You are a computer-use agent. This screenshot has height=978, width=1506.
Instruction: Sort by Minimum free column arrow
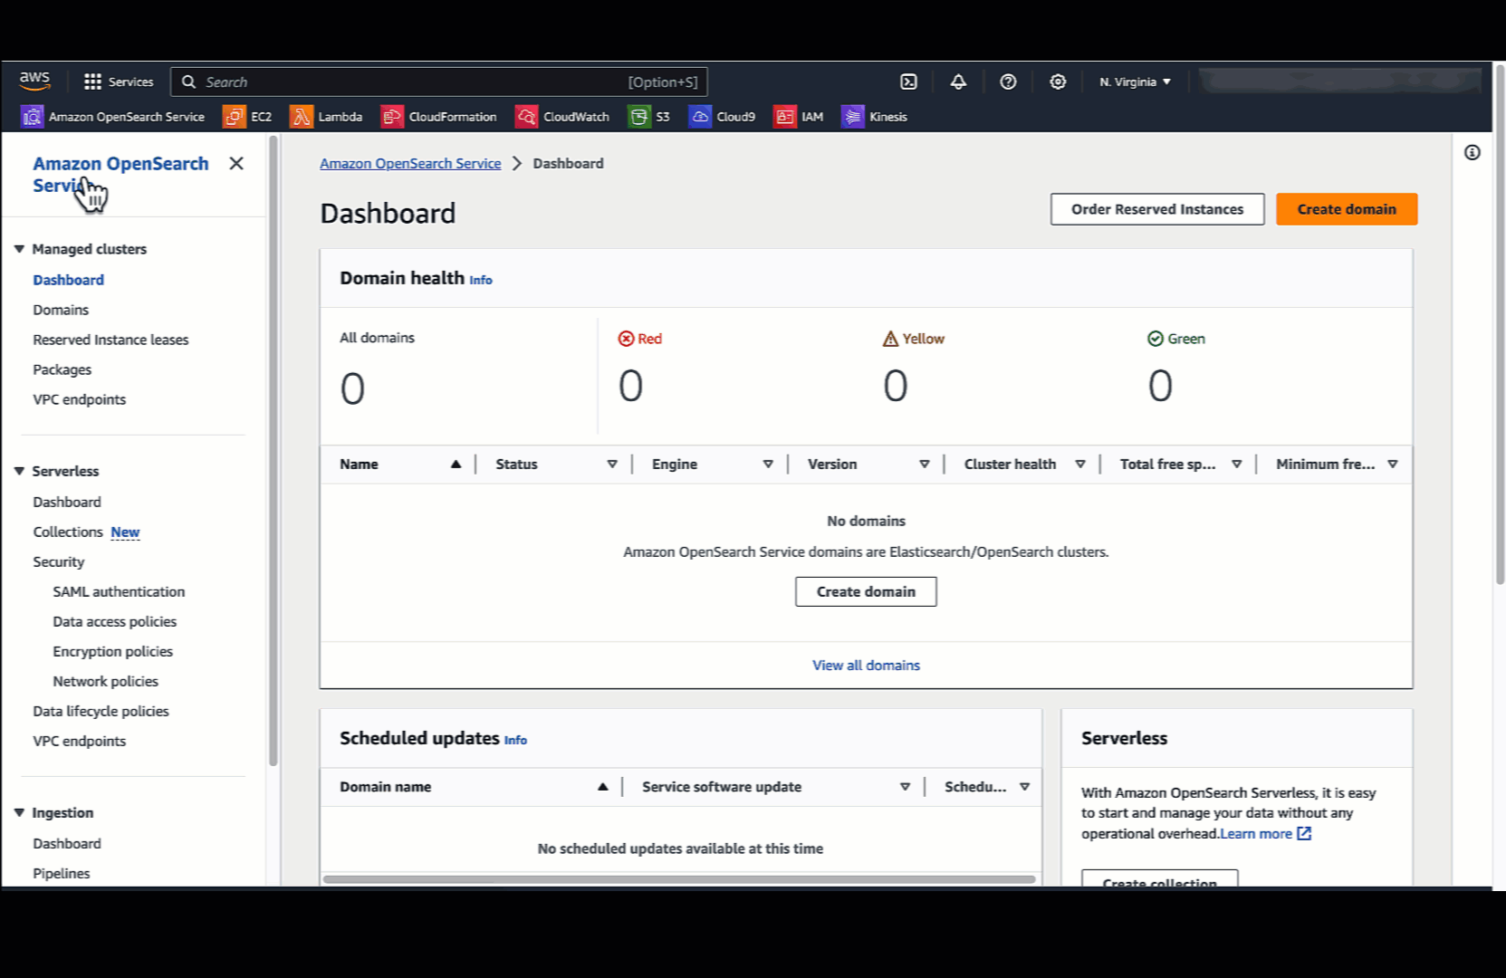tap(1393, 465)
